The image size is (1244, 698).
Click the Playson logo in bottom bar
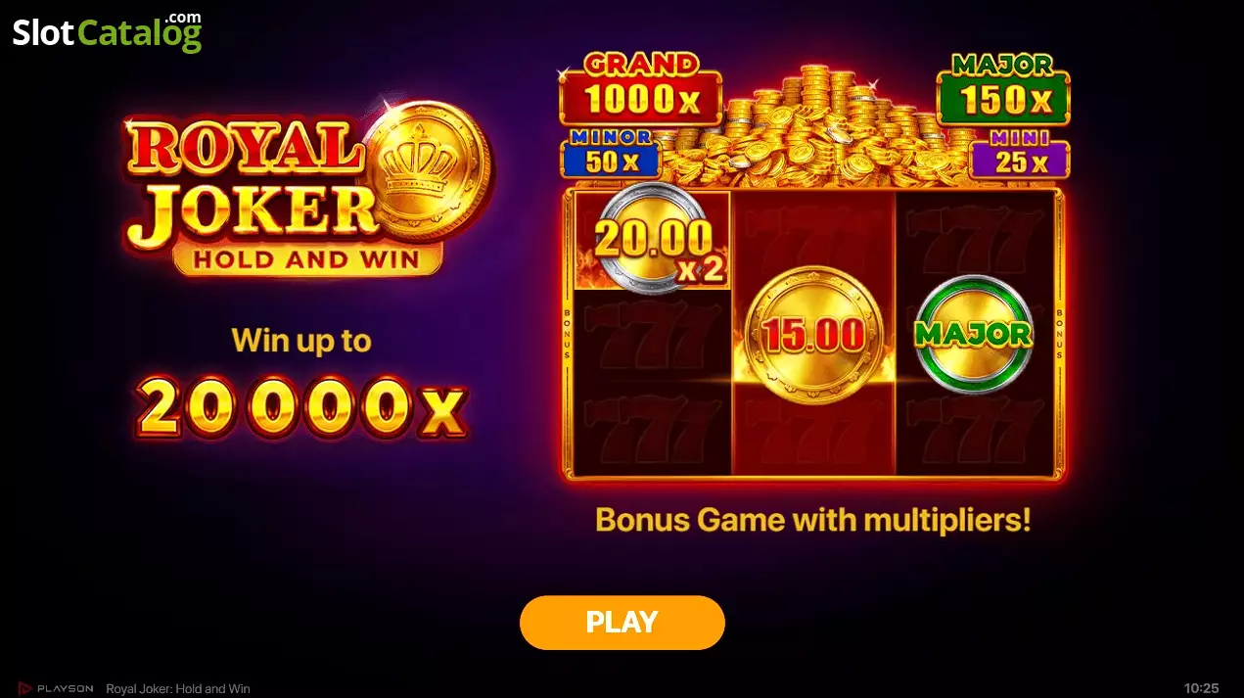[x=56, y=688]
